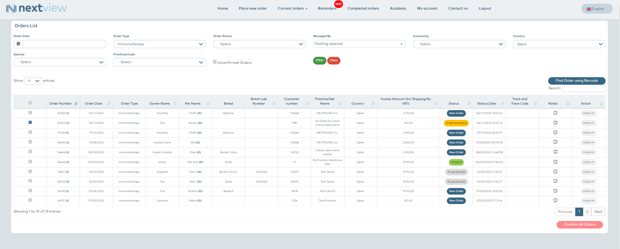This screenshot has width=620, height=249.
Task: Uncheck the checkbox for order 55300
Action: (30, 123)
